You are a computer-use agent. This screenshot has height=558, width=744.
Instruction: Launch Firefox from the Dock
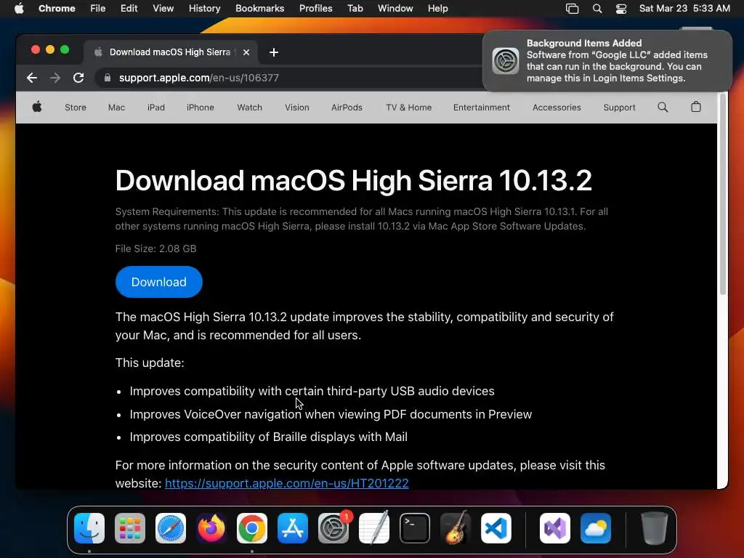click(x=211, y=527)
